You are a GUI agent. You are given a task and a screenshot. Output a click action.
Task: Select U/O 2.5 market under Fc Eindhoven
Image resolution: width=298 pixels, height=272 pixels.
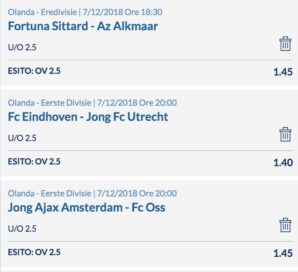tap(22, 138)
